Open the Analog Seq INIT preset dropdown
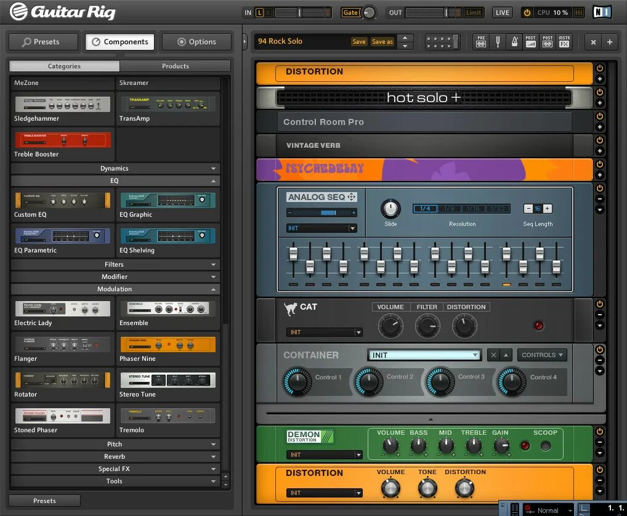This screenshot has height=516, width=627. click(x=322, y=228)
